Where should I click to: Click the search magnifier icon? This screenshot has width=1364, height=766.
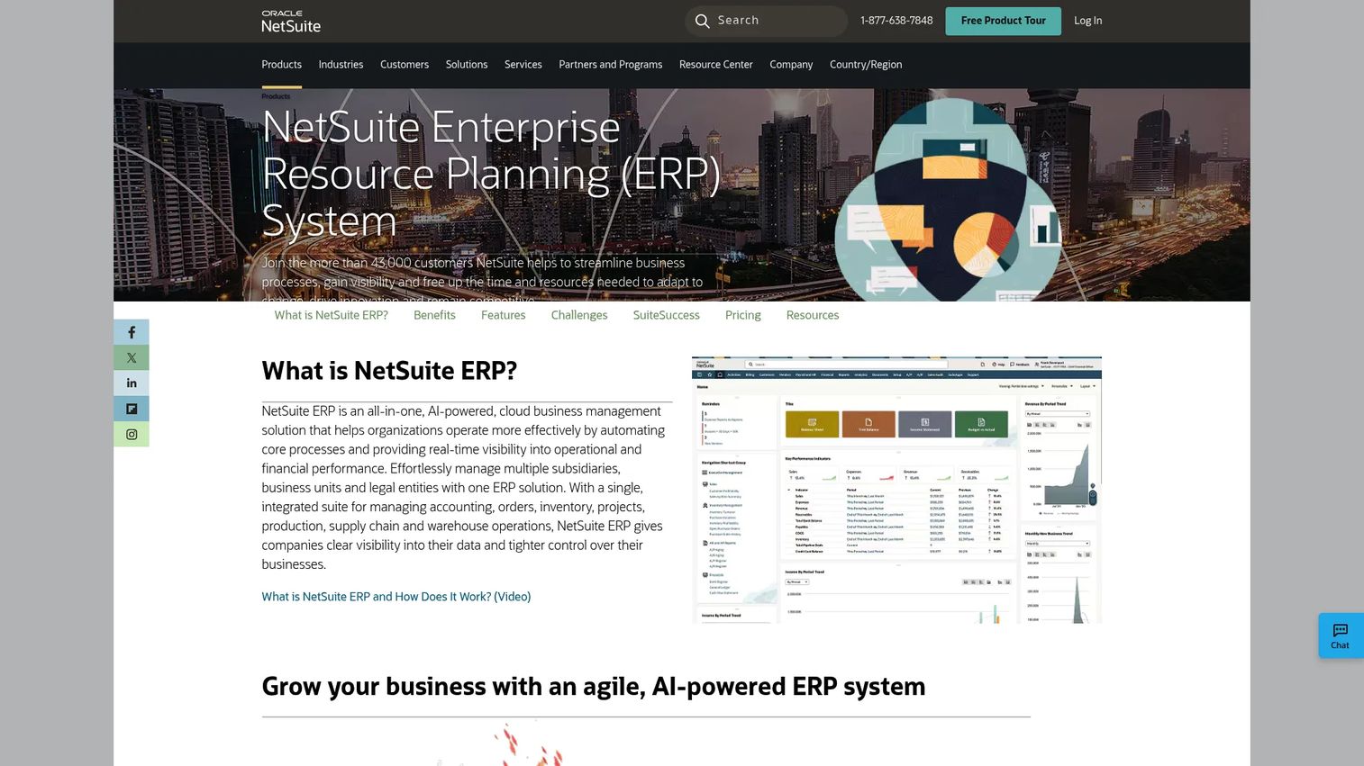(x=703, y=21)
